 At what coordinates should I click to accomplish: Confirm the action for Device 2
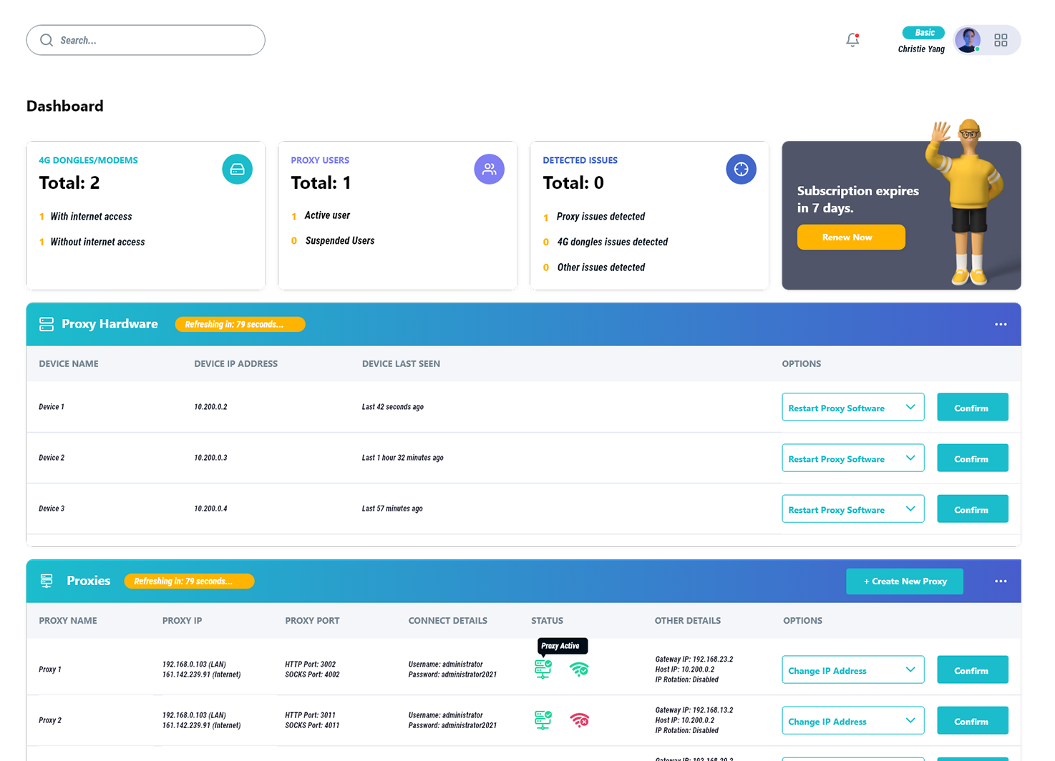973,458
